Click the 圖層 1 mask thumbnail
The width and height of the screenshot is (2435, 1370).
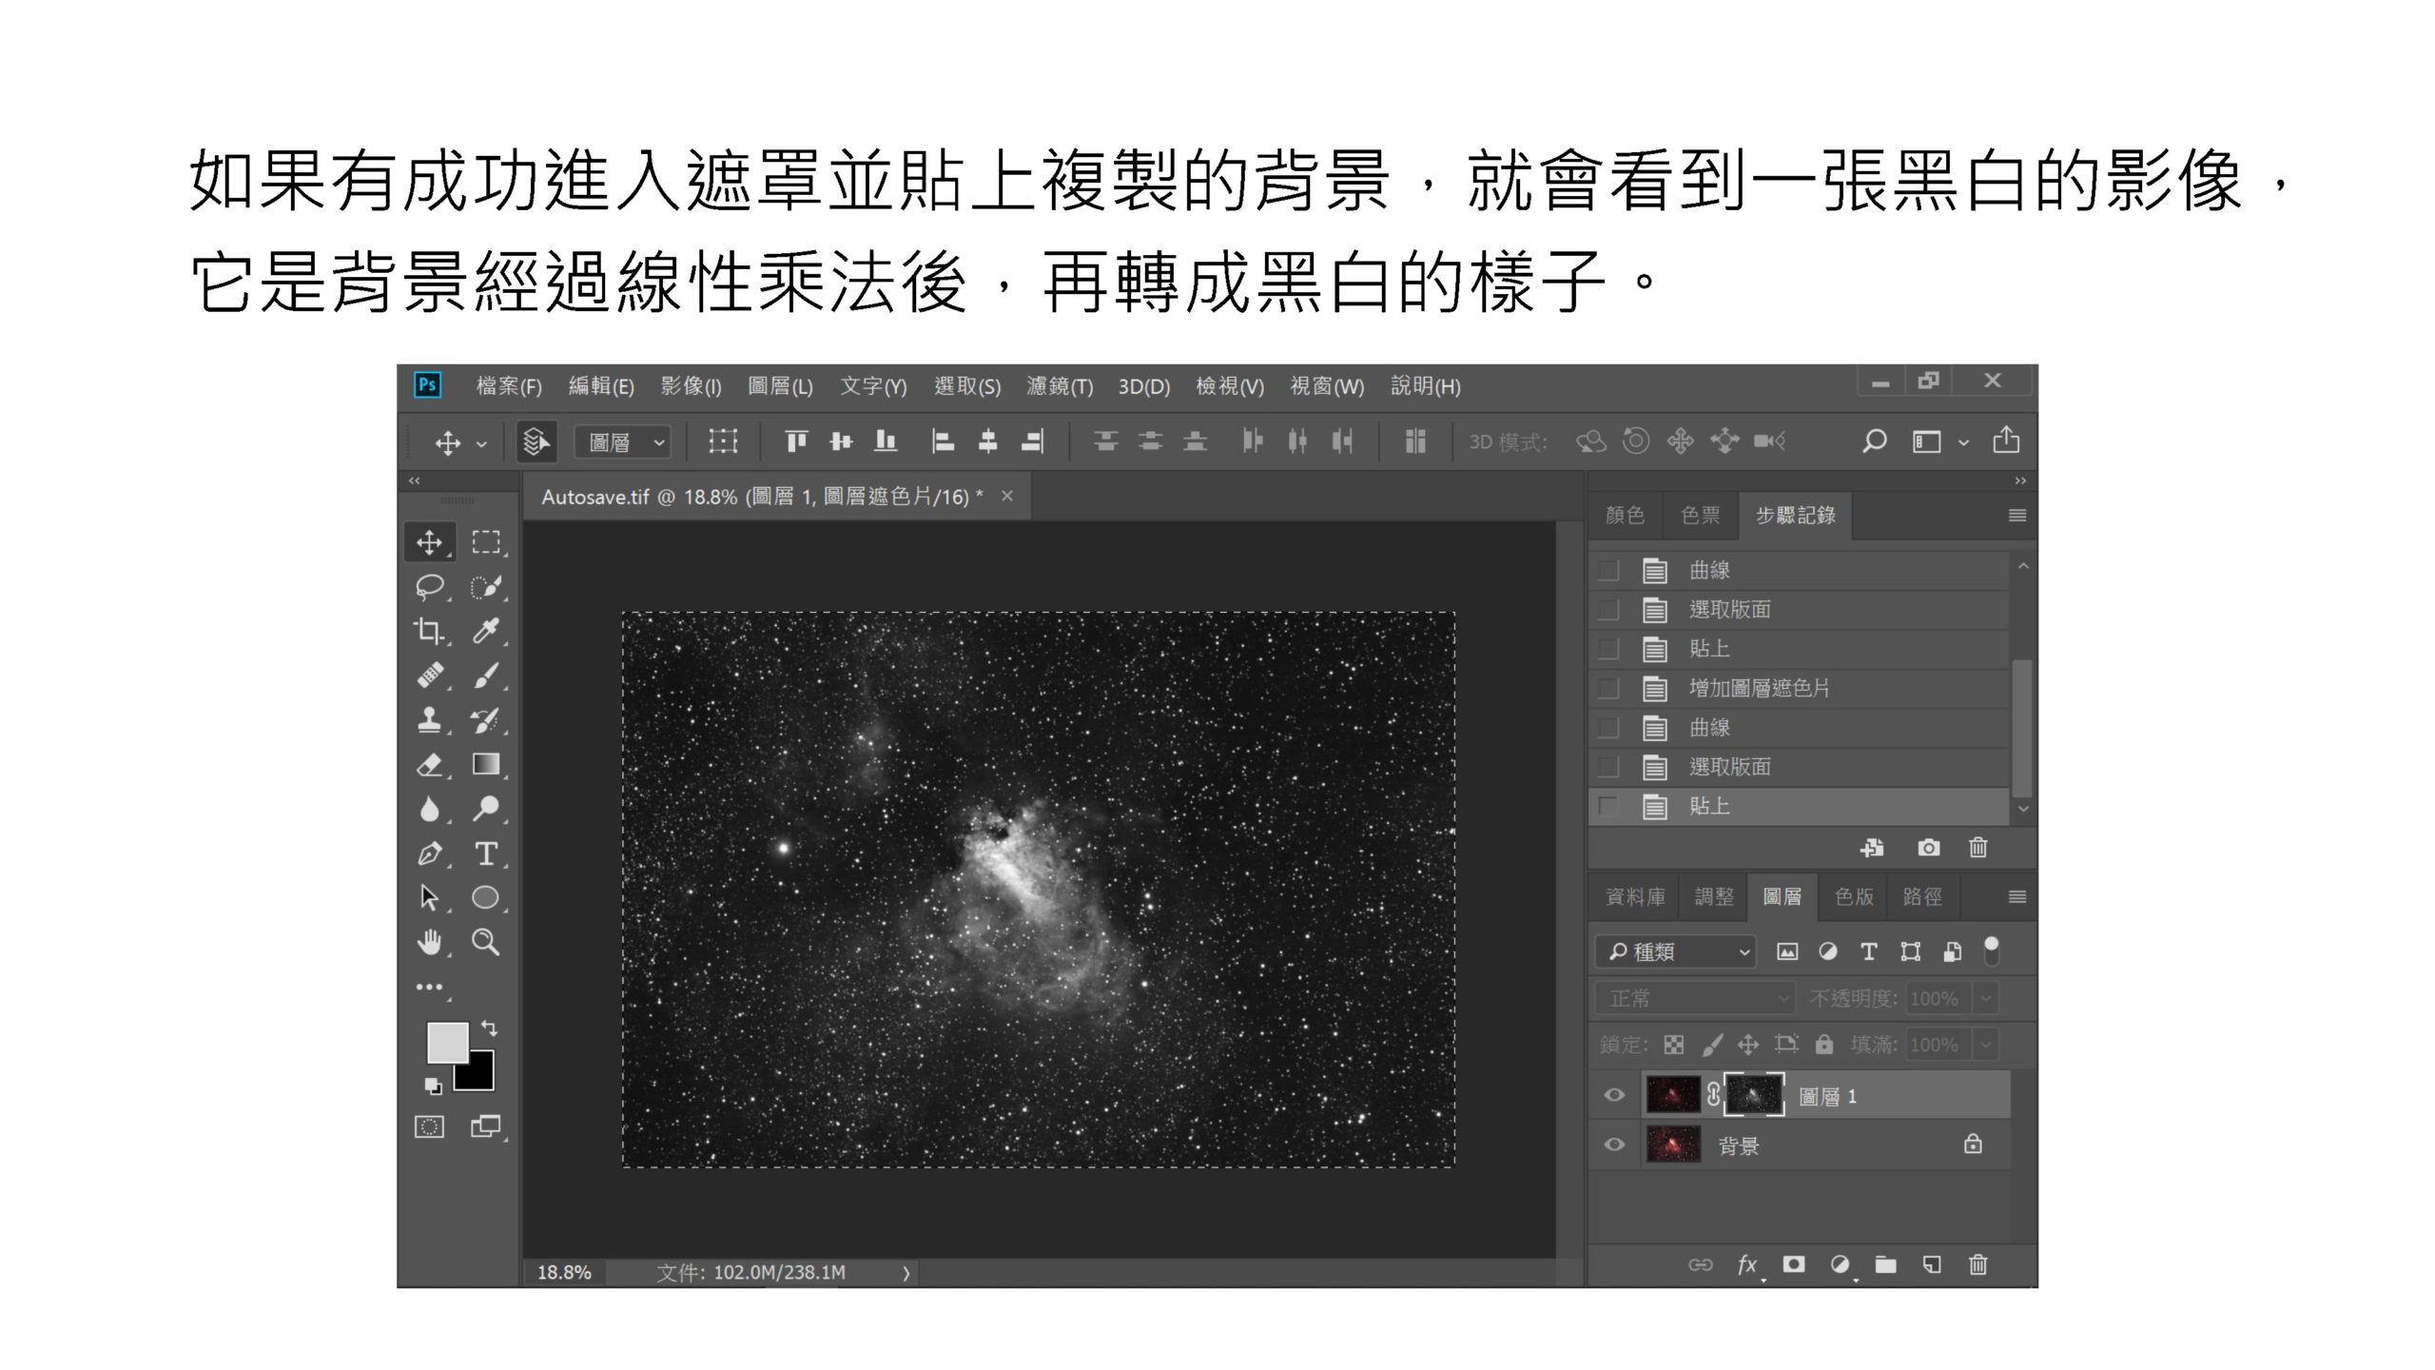pos(1755,1095)
